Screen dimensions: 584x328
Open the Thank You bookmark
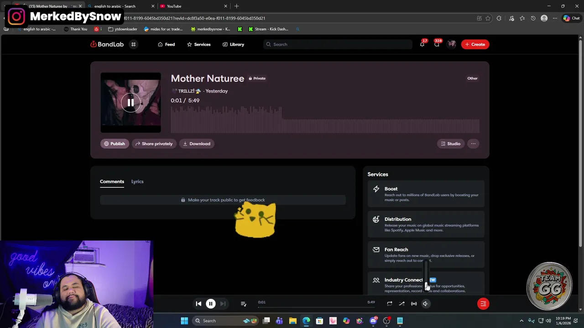point(75,29)
